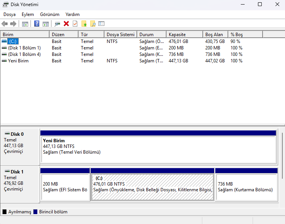
Task: Select the (Disk 1 Bölüm 4) row
Action: pos(131,54)
